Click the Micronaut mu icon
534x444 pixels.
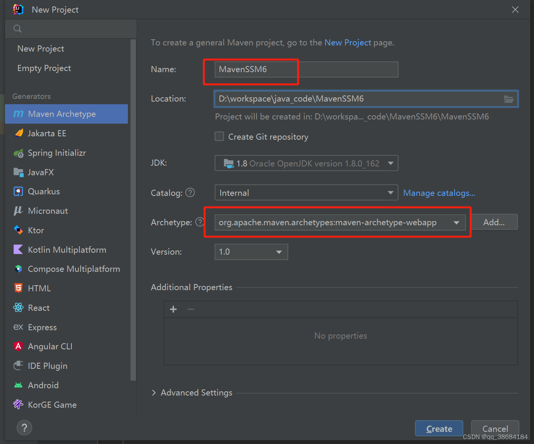[18, 211]
